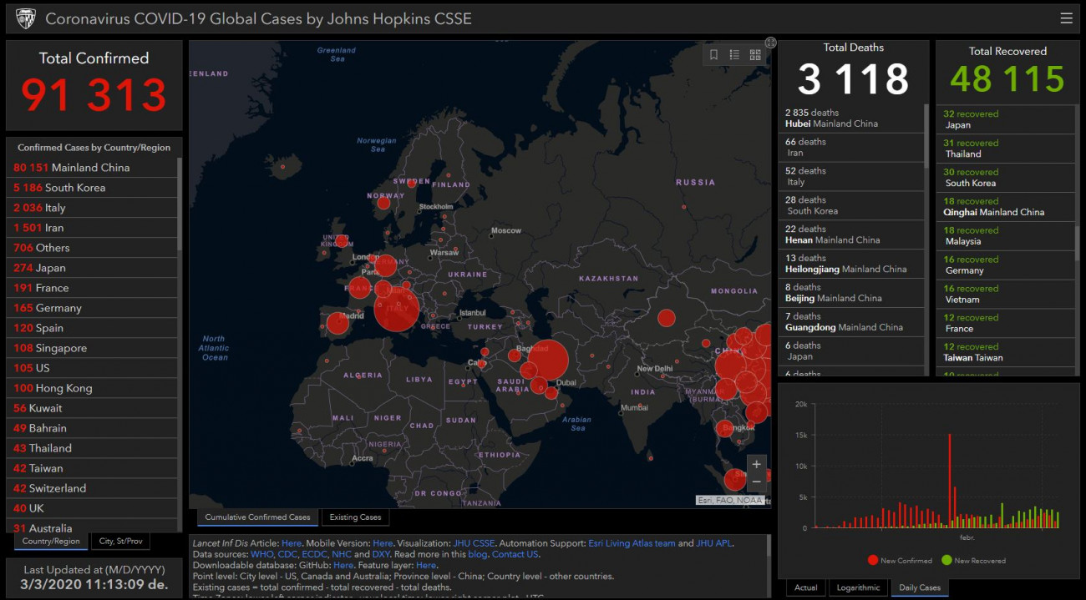This screenshot has width=1086, height=600.
Task: Select Hubei Mainland China deaths entry
Action: point(852,118)
